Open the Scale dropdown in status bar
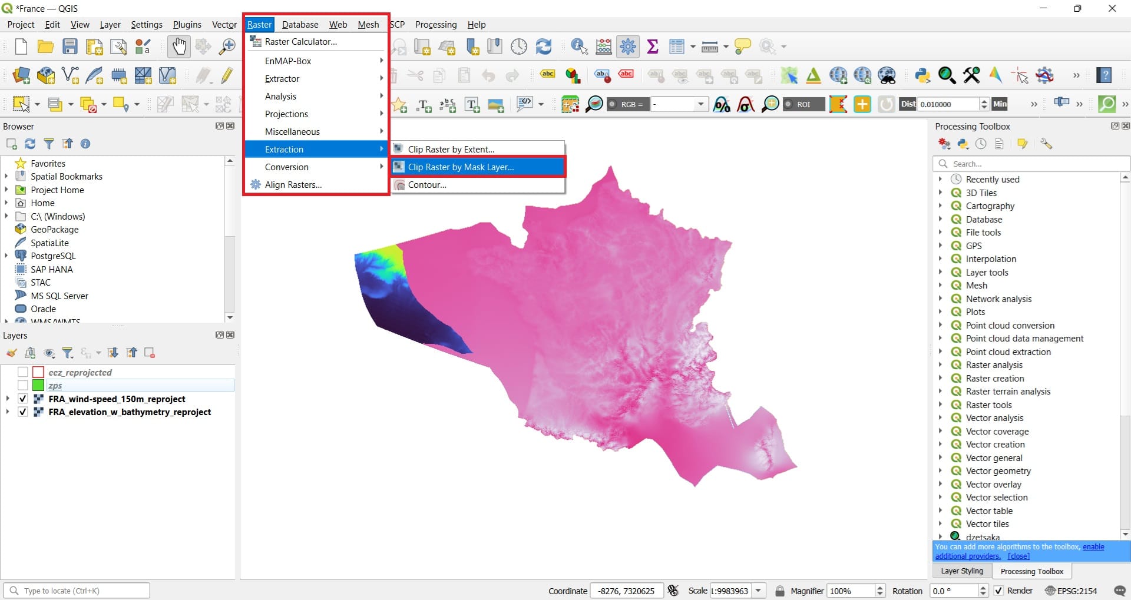This screenshot has height=600, width=1131. pyautogui.click(x=759, y=591)
